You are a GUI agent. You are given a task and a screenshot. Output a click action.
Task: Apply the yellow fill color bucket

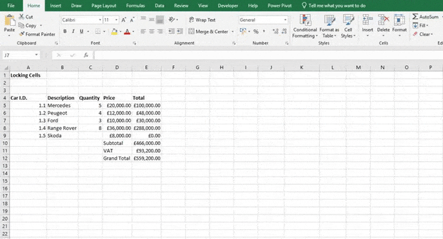pyautogui.click(x=114, y=32)
